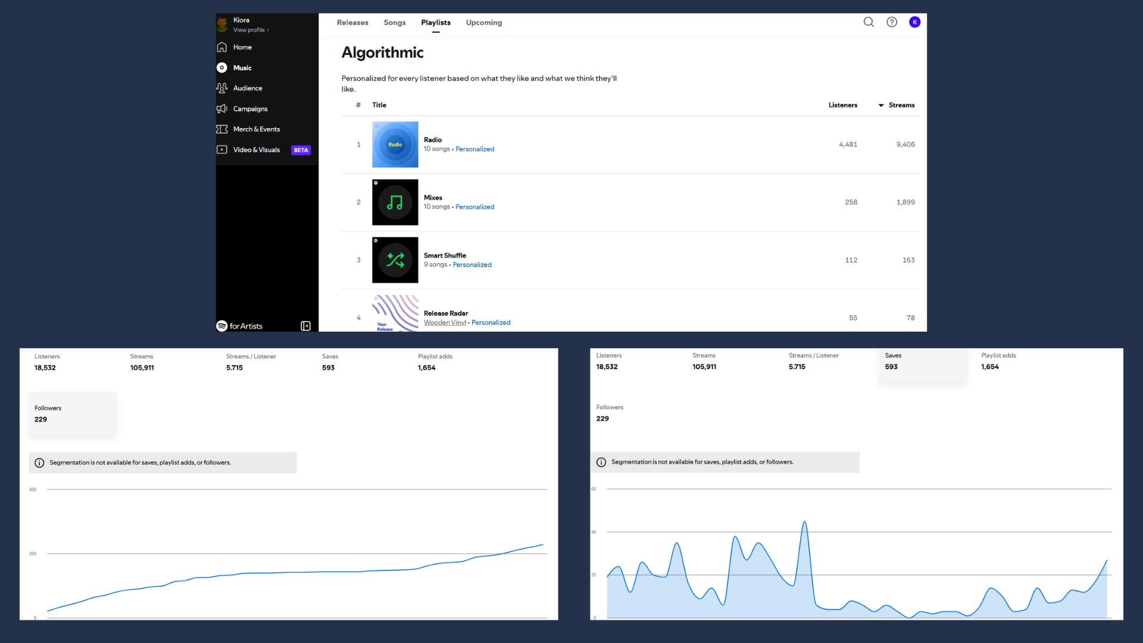Open Campaigns via megaphone icon
Screen dimensions: 1143x643
point(222,109)
